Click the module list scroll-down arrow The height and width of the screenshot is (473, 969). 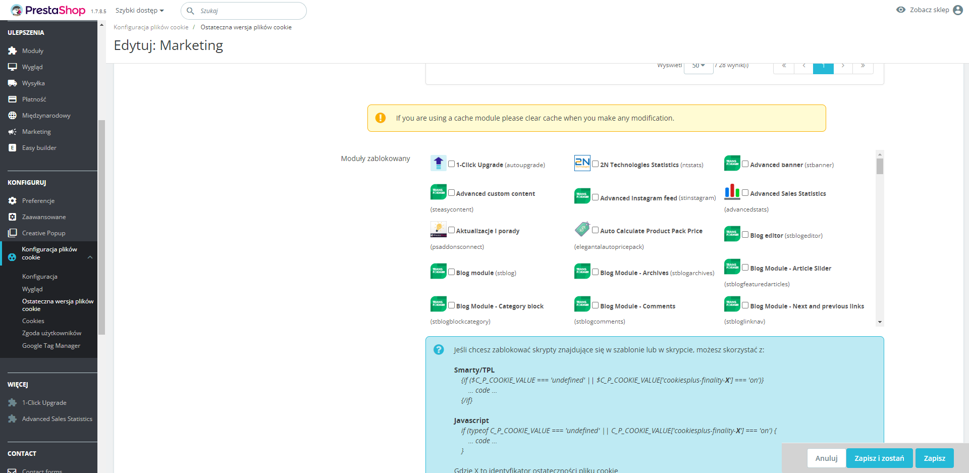[x=880, y=322]
